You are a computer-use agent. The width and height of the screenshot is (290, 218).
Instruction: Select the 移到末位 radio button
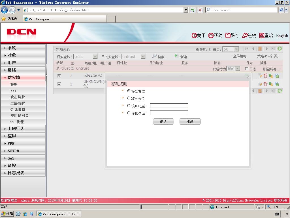tap(129, 98)
